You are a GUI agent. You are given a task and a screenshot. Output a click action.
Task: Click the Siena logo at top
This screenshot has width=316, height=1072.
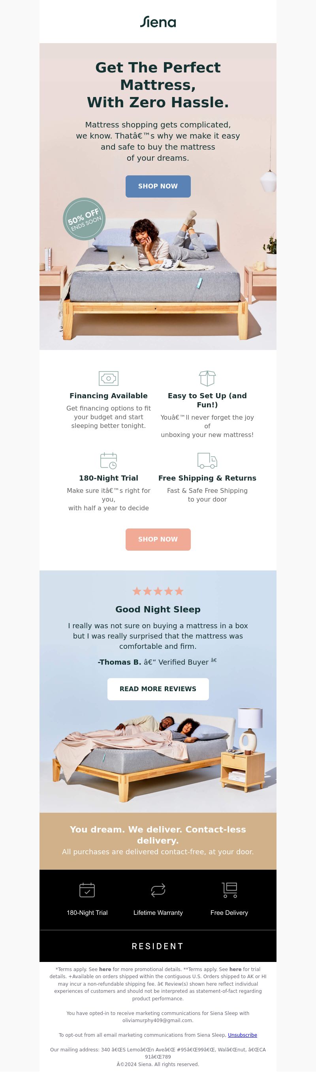point(158,22)
